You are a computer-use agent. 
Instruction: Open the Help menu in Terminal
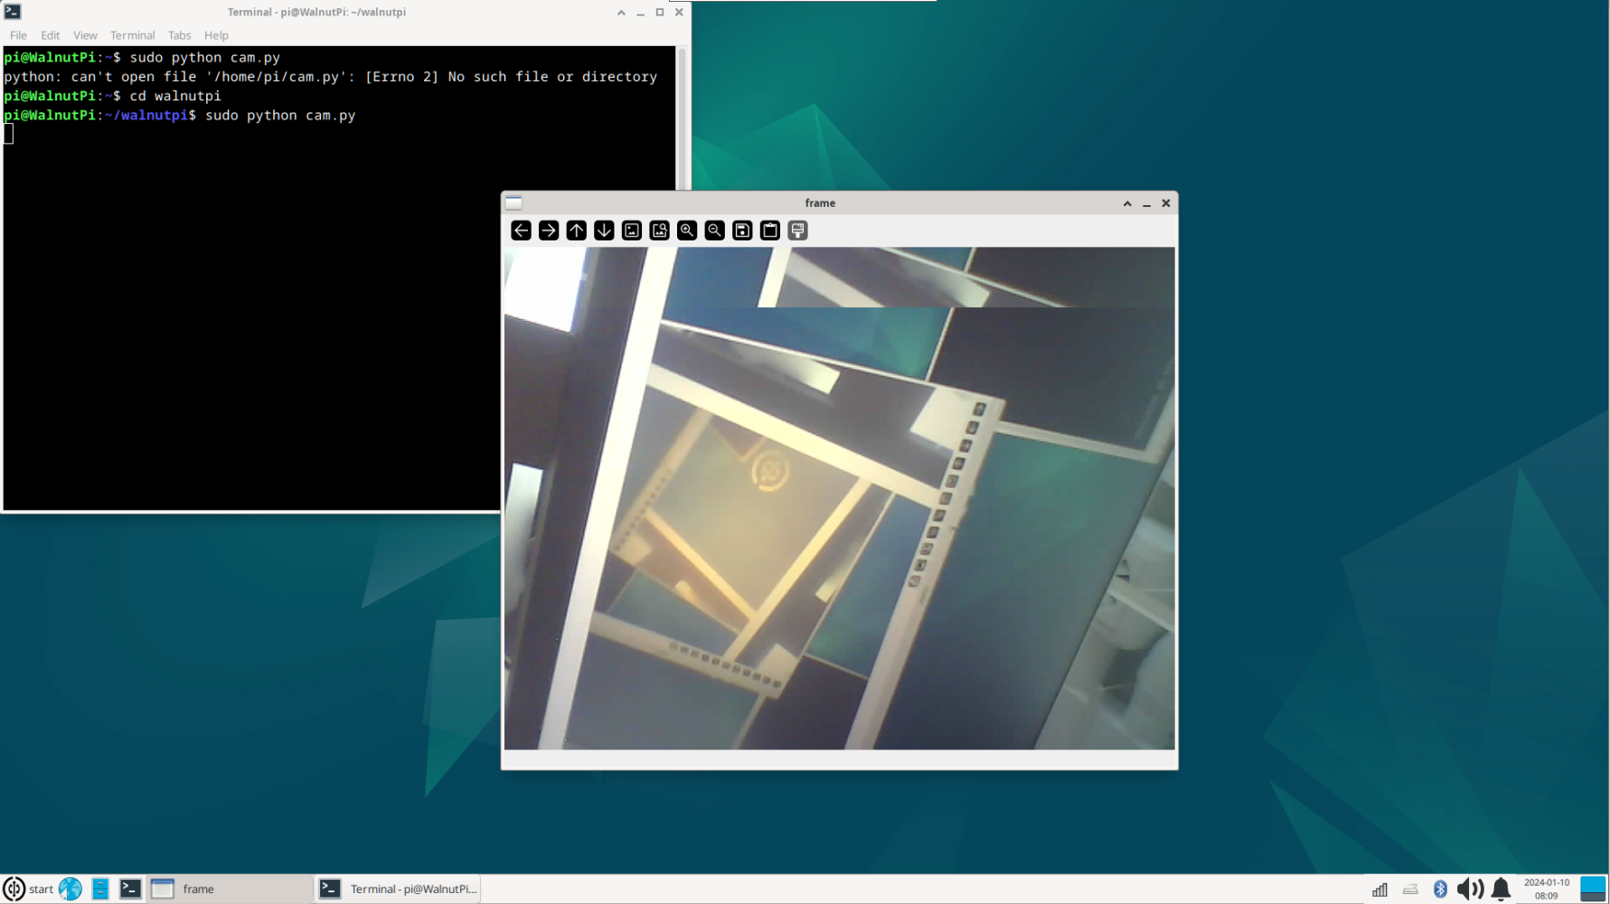click(x=216, y=35)
